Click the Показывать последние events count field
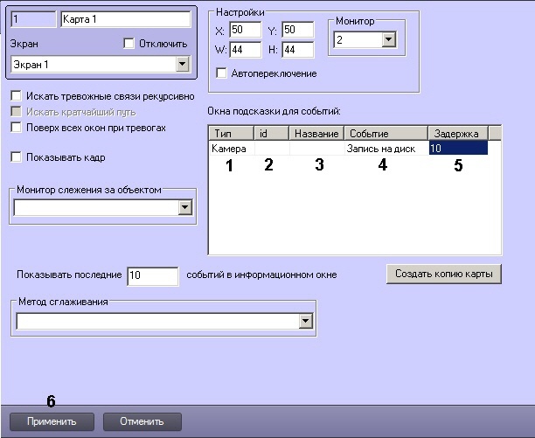535x438 pixels. pyautogui.click(x=152, y=275)
